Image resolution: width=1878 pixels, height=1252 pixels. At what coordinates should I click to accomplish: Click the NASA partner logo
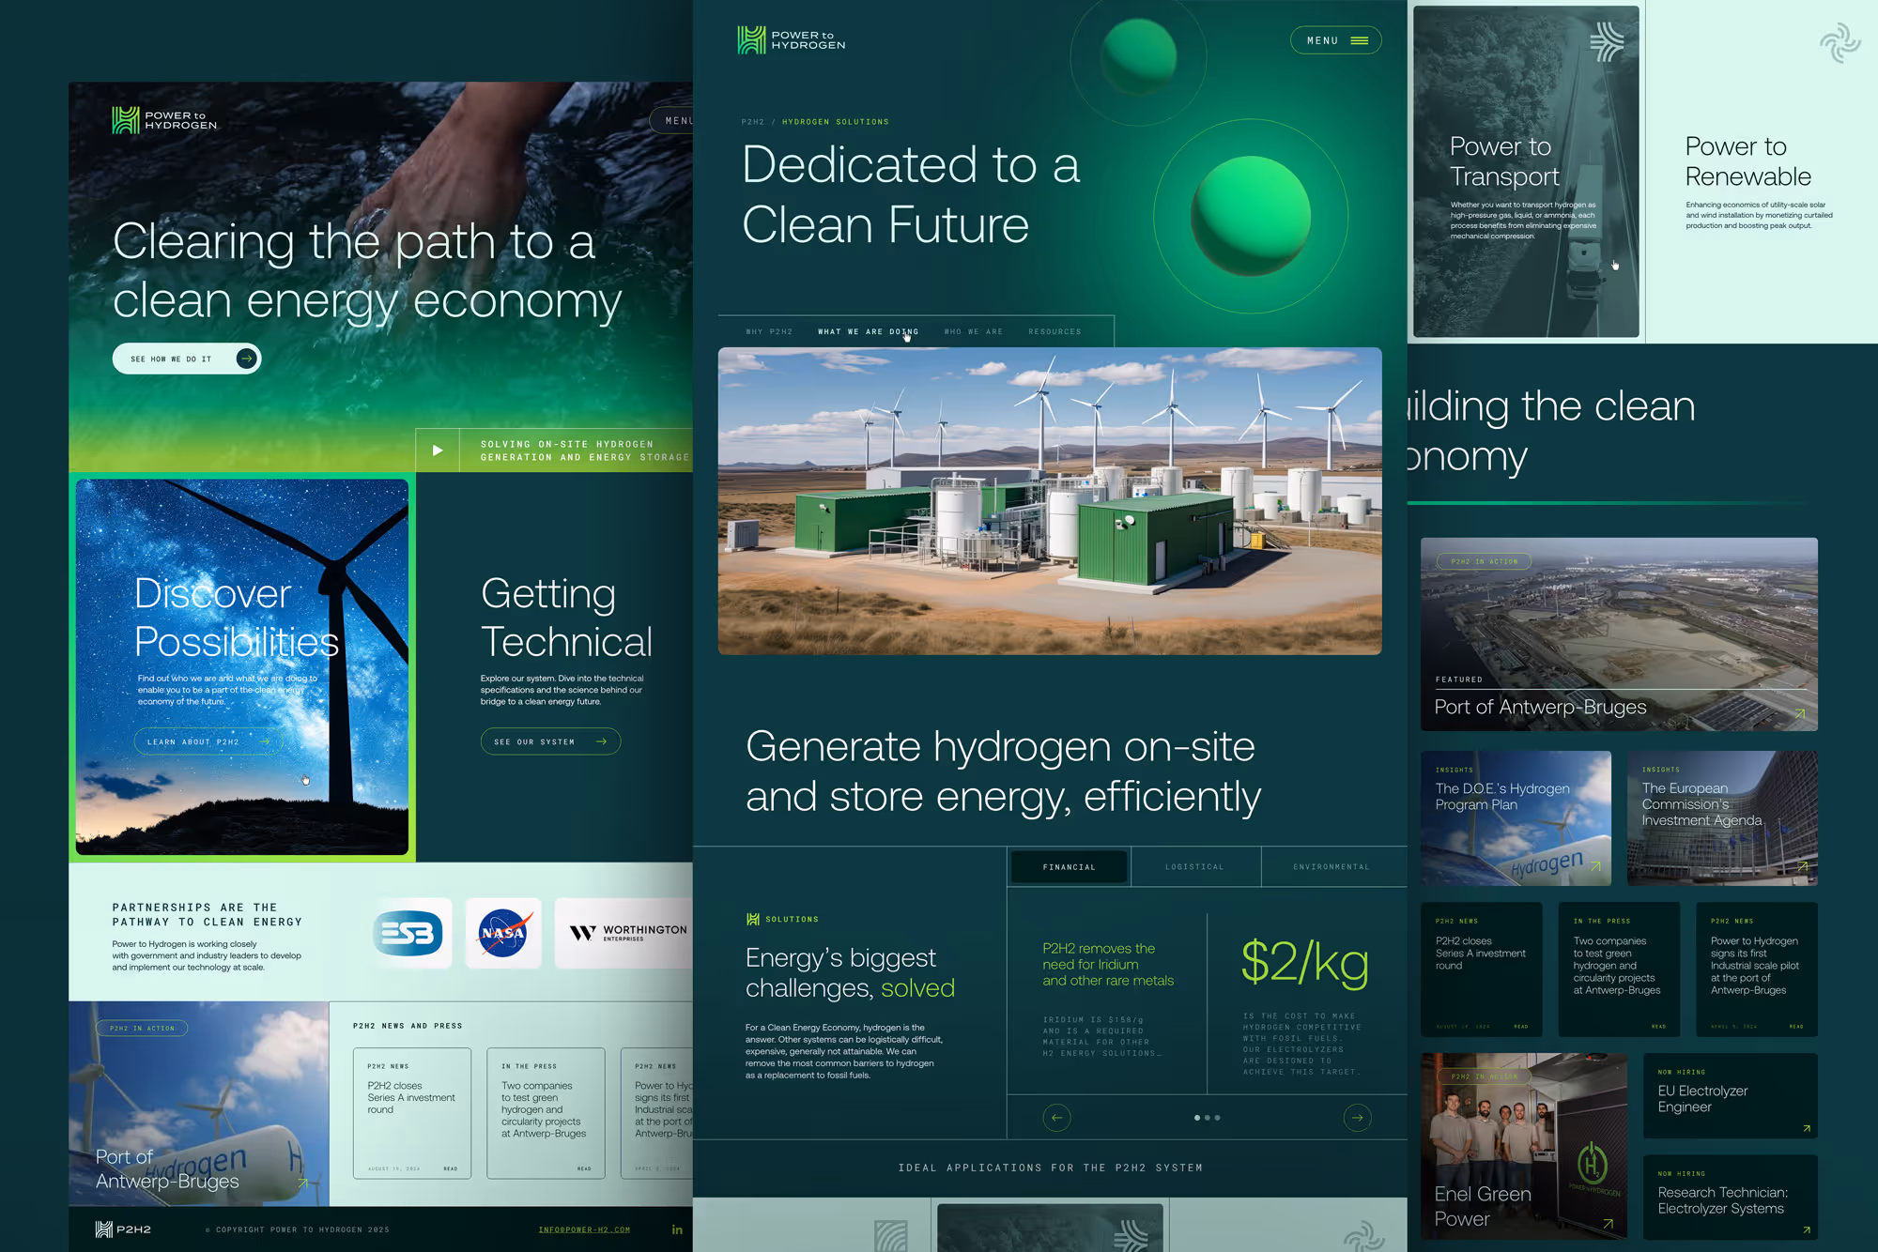tap(504, 933)
